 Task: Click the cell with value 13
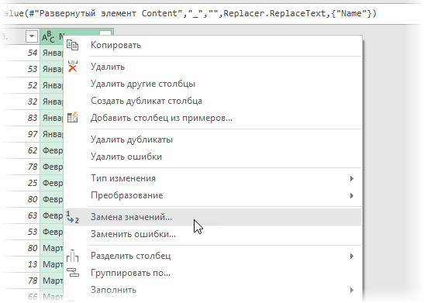point(20,264)
